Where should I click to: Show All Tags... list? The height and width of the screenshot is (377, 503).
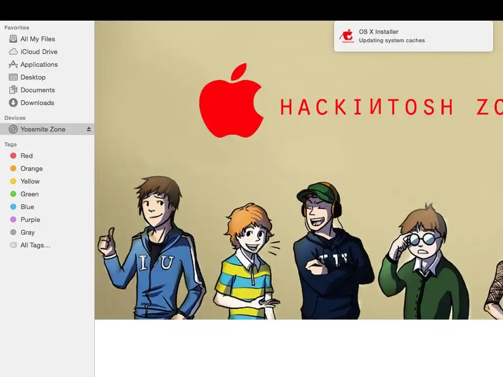tap(35, 245)
